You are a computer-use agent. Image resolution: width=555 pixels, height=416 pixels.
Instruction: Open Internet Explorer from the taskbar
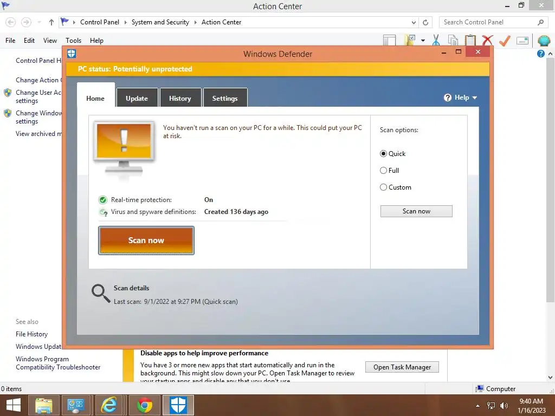pos(109,405)
